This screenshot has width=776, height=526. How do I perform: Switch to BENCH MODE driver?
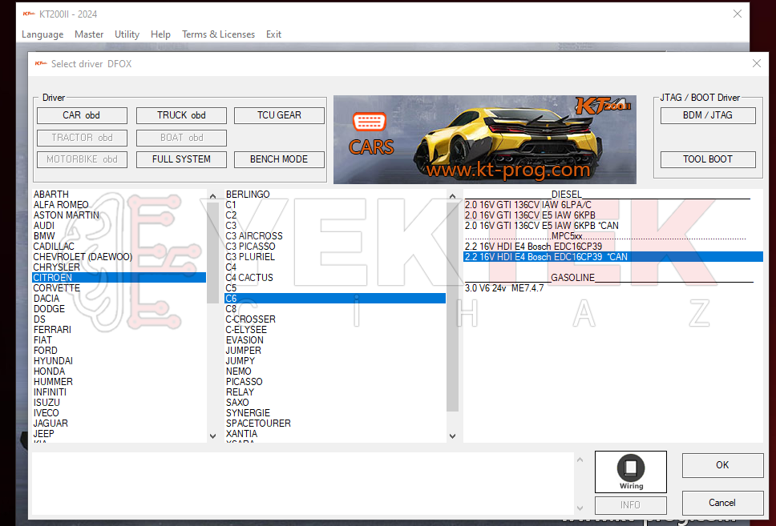tap(279, 159)
